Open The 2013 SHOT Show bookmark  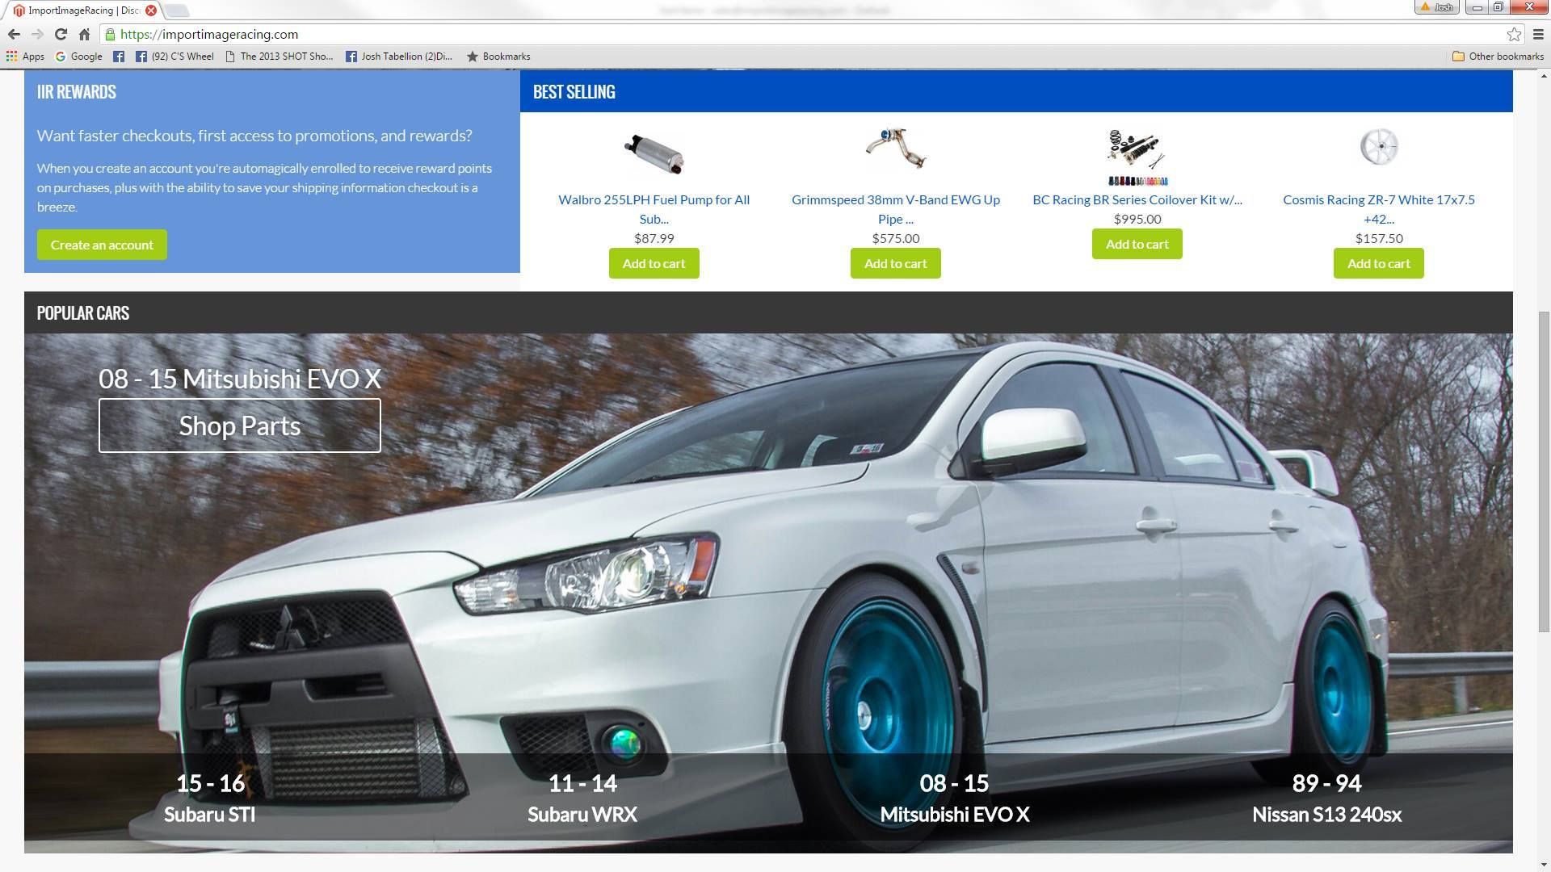279,57
